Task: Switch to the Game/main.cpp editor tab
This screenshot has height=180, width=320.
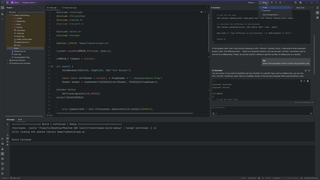Action: click(70, 8)
